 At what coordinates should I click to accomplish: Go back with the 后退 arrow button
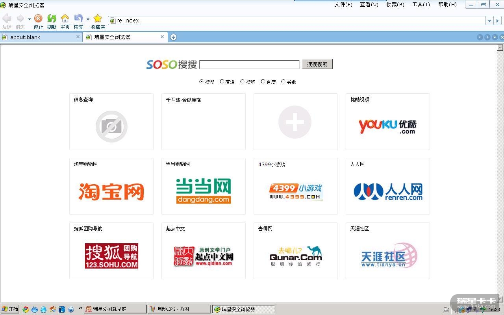point(7,19)
